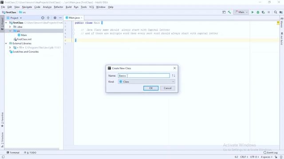This screenshot has height=159, width=284.
Task: Click the Debug bug icon
Action: pos(258,12)
